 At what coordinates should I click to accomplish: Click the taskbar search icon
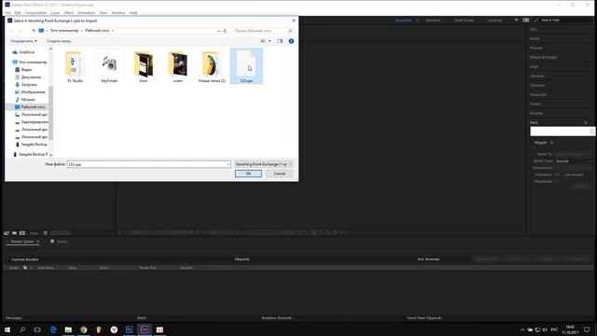[x=22, y=329]
